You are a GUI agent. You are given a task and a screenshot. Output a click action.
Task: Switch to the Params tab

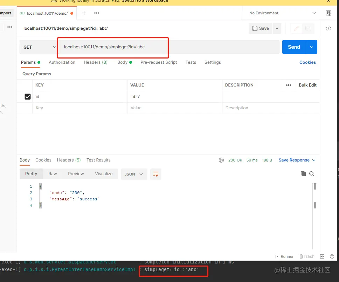point(30,62)
